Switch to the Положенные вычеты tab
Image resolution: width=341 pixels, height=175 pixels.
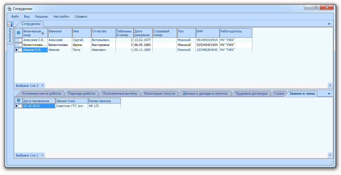coord(120,94)
